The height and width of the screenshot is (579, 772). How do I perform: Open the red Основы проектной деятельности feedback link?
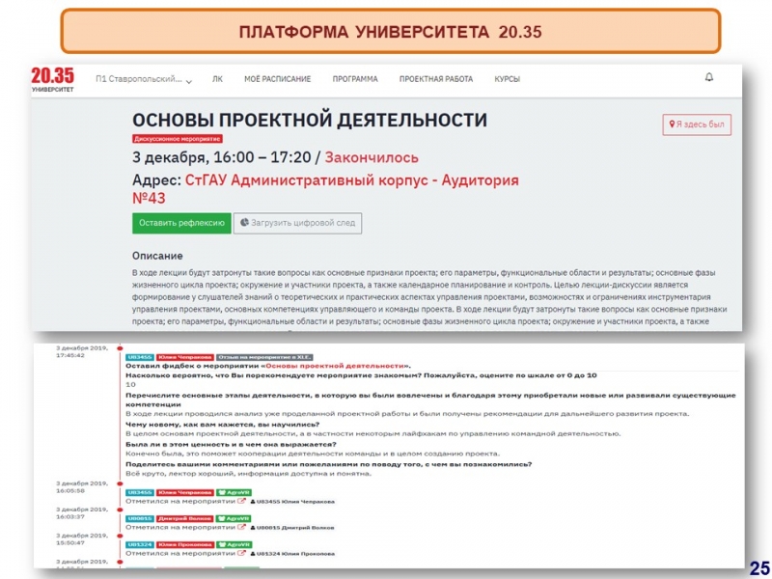tap(335, 366)
